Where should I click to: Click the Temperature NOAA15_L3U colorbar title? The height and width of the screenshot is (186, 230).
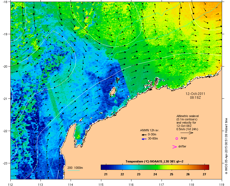coord(154,161)
